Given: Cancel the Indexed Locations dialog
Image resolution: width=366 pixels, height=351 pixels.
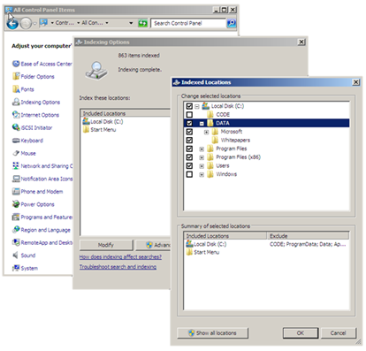Looking at the screenshot, I should 339,333.
